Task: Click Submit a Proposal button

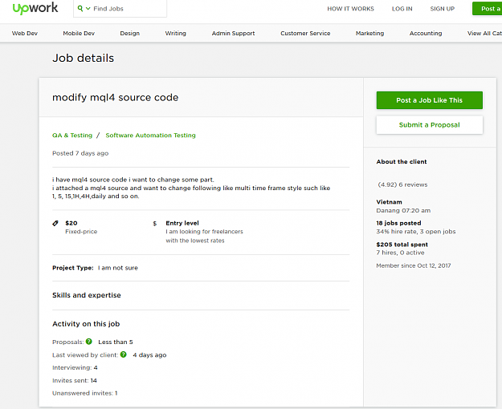Action: [430, 125]
